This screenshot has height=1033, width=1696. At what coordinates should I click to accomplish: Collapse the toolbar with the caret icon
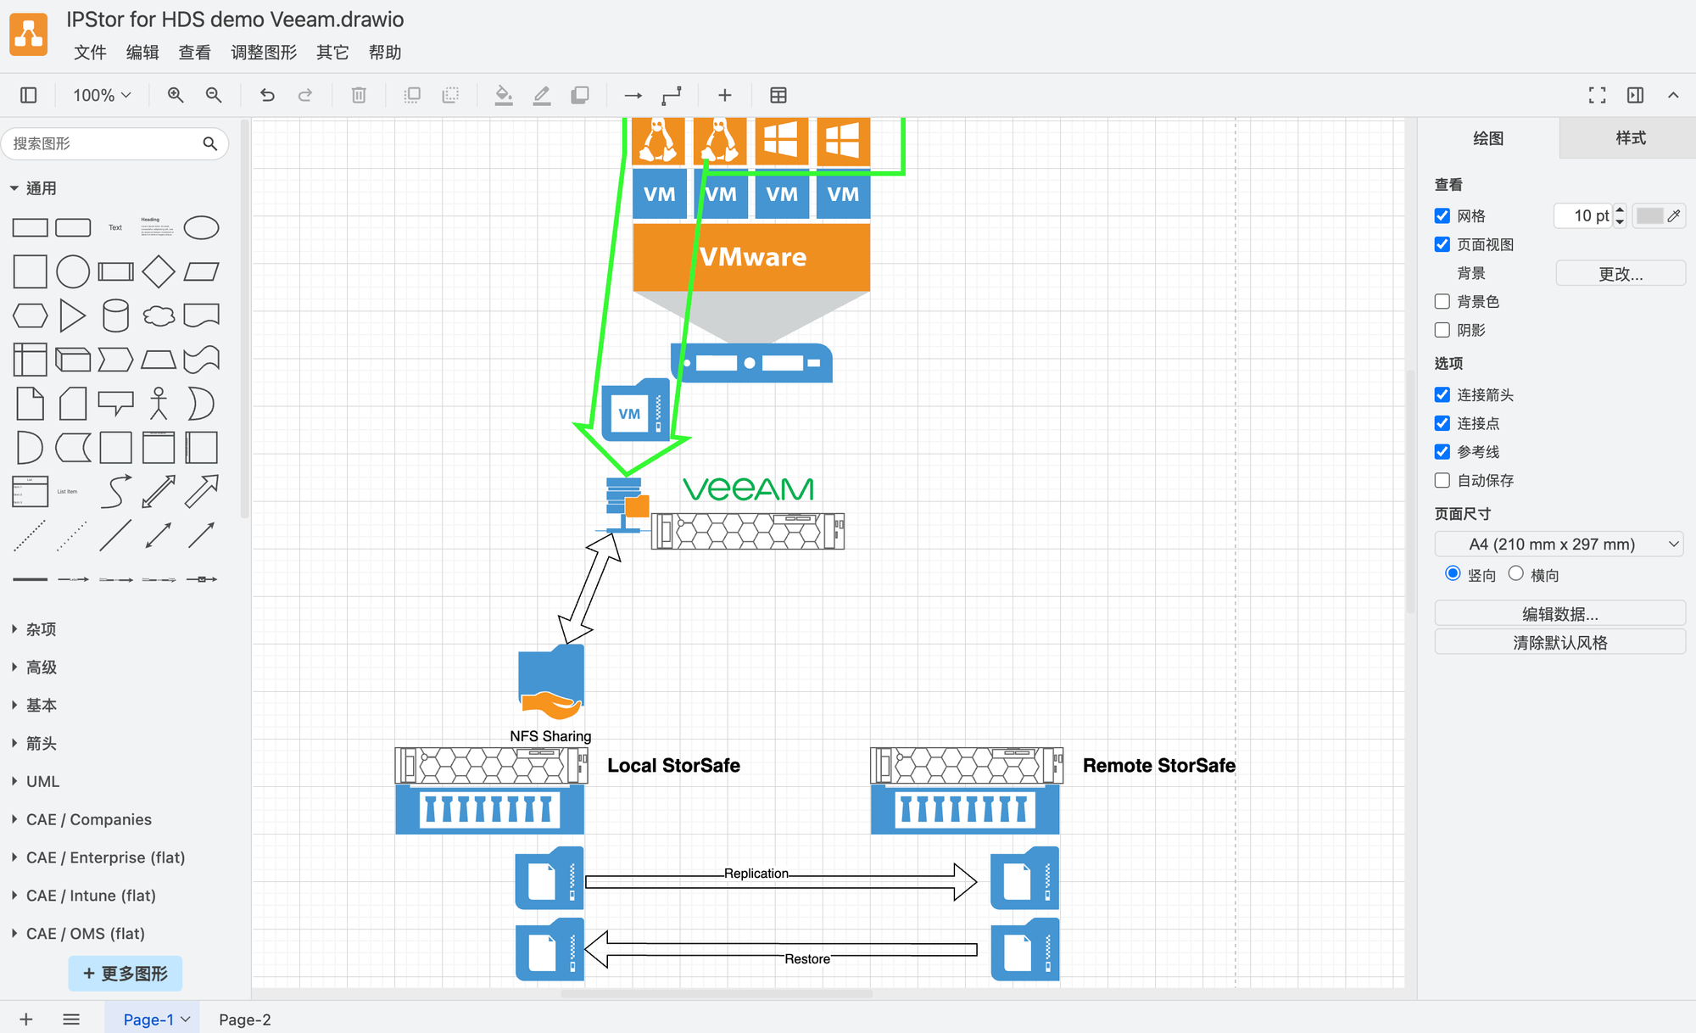pyautogui.click(x=1673, y=95)
